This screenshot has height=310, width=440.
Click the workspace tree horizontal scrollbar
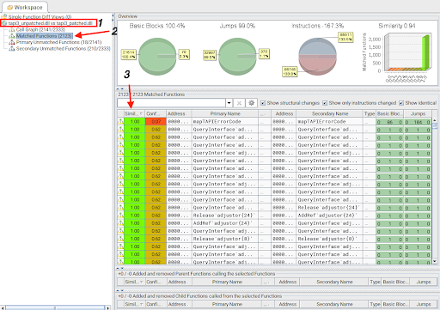click(x=55, y=307)
